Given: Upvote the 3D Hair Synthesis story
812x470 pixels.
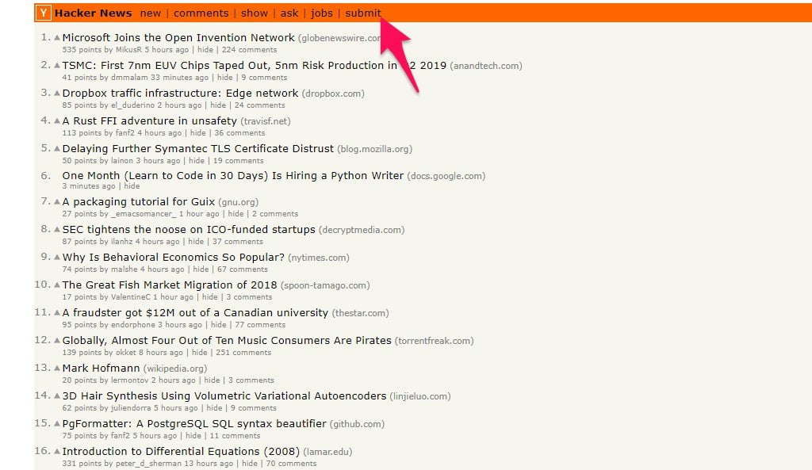Looking at the screenshot, I should coord(57,396).
